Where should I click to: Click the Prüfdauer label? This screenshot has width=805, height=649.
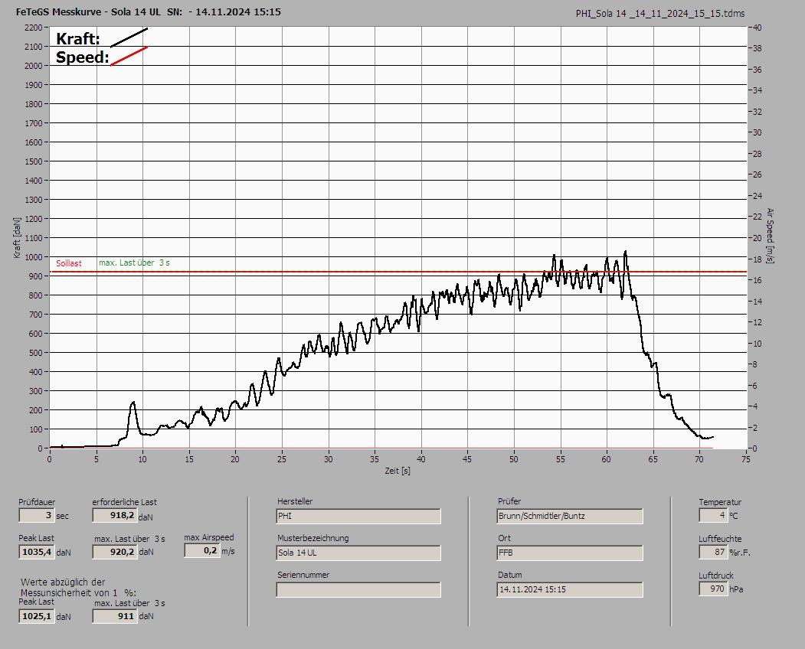click(37, 502)
